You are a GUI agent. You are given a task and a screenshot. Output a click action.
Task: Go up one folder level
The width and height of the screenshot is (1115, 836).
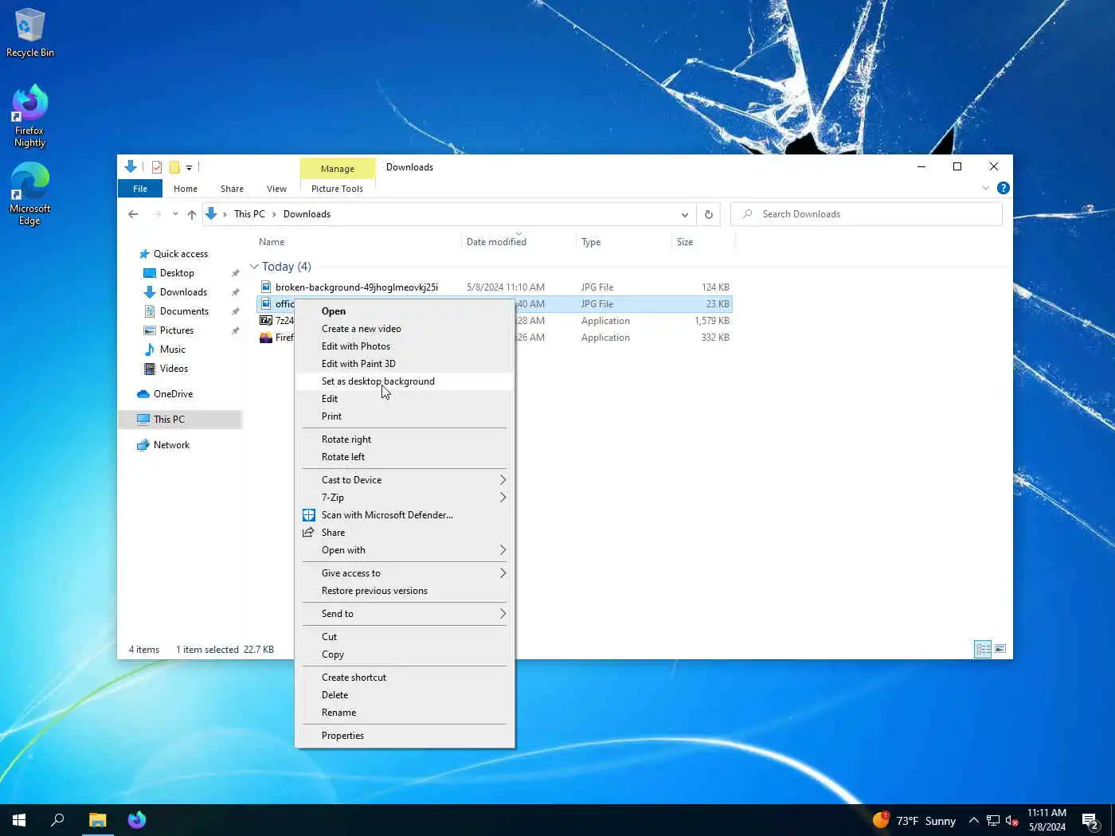(192, 214)
